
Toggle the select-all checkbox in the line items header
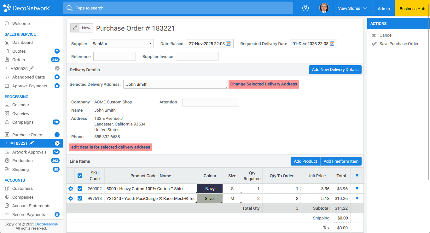pyautogui.click(x=80, y=176)
